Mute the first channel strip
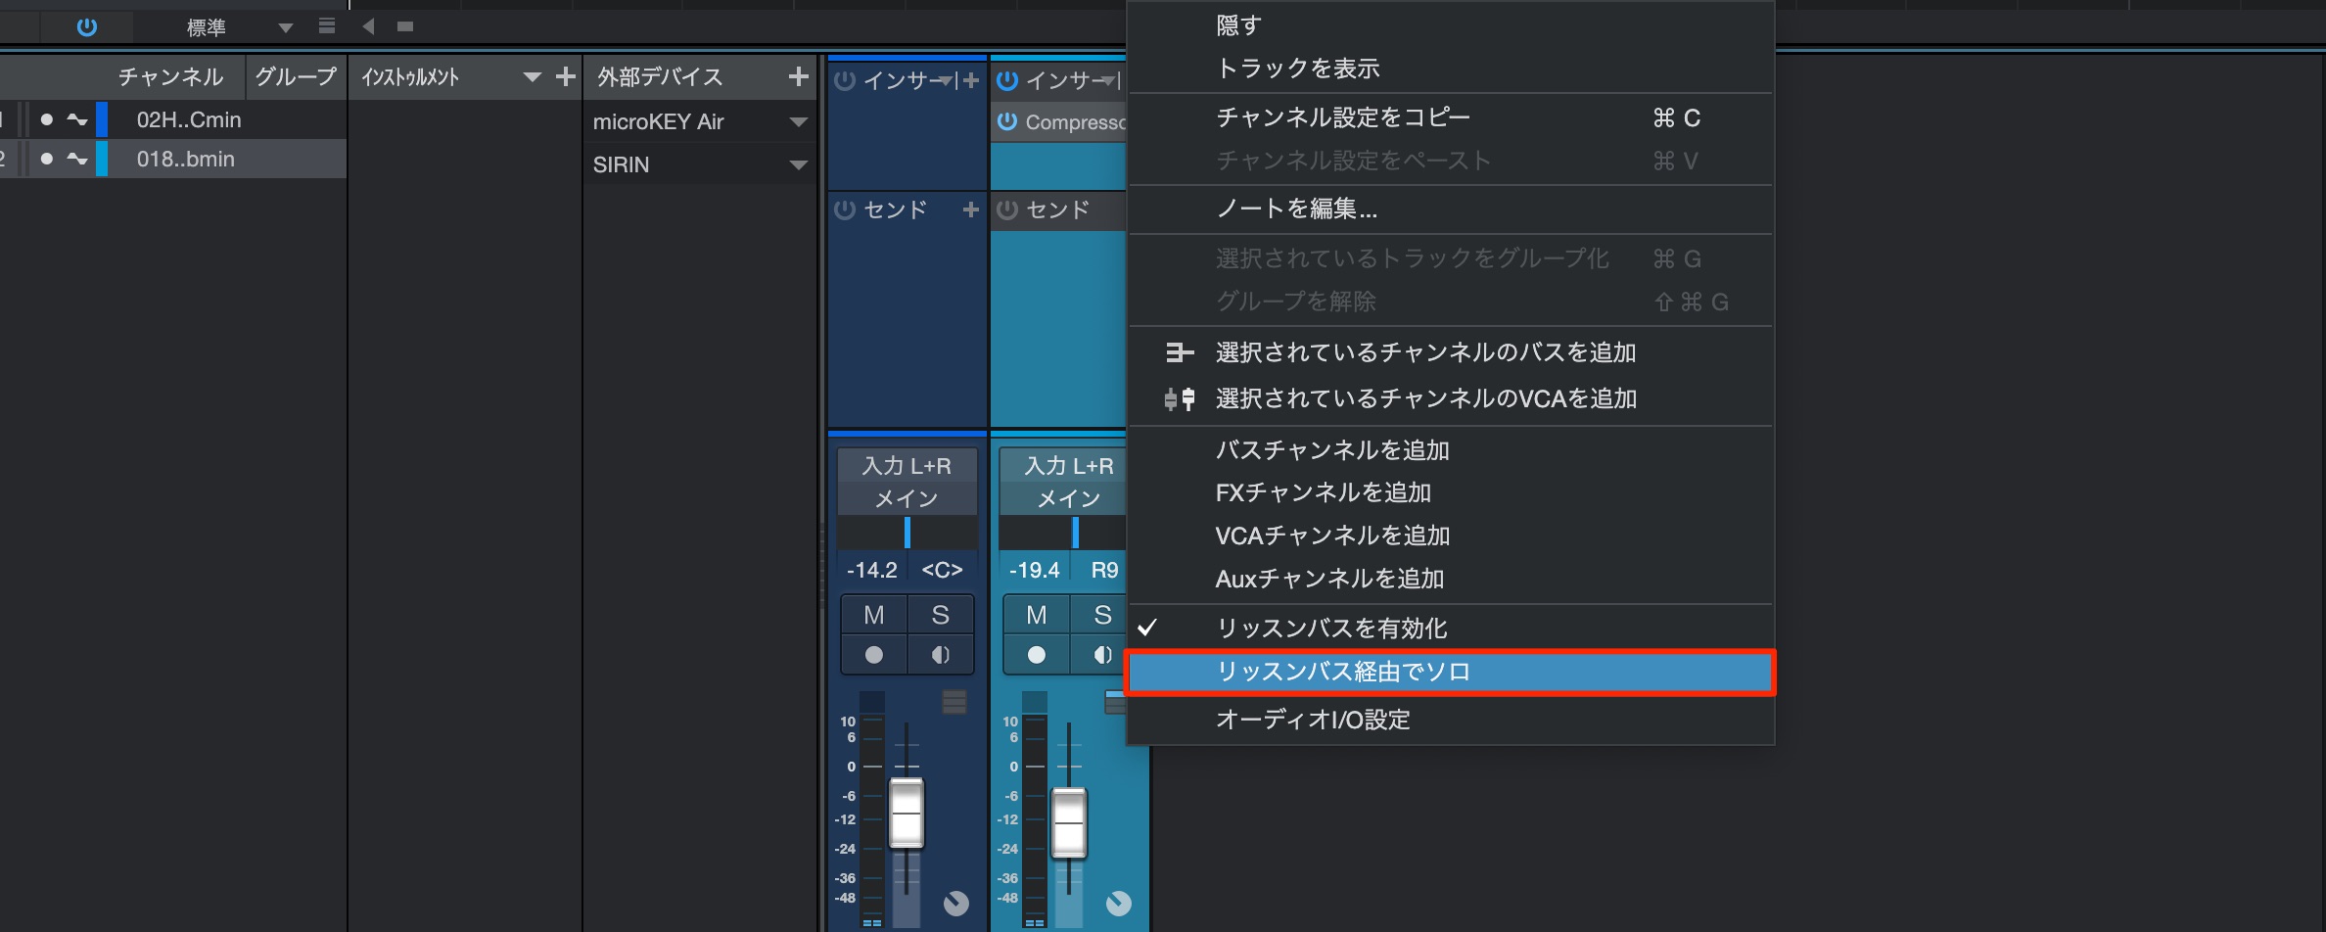Image resolution: width=2326 pixels, height=932 pixels. pos(874,615)
